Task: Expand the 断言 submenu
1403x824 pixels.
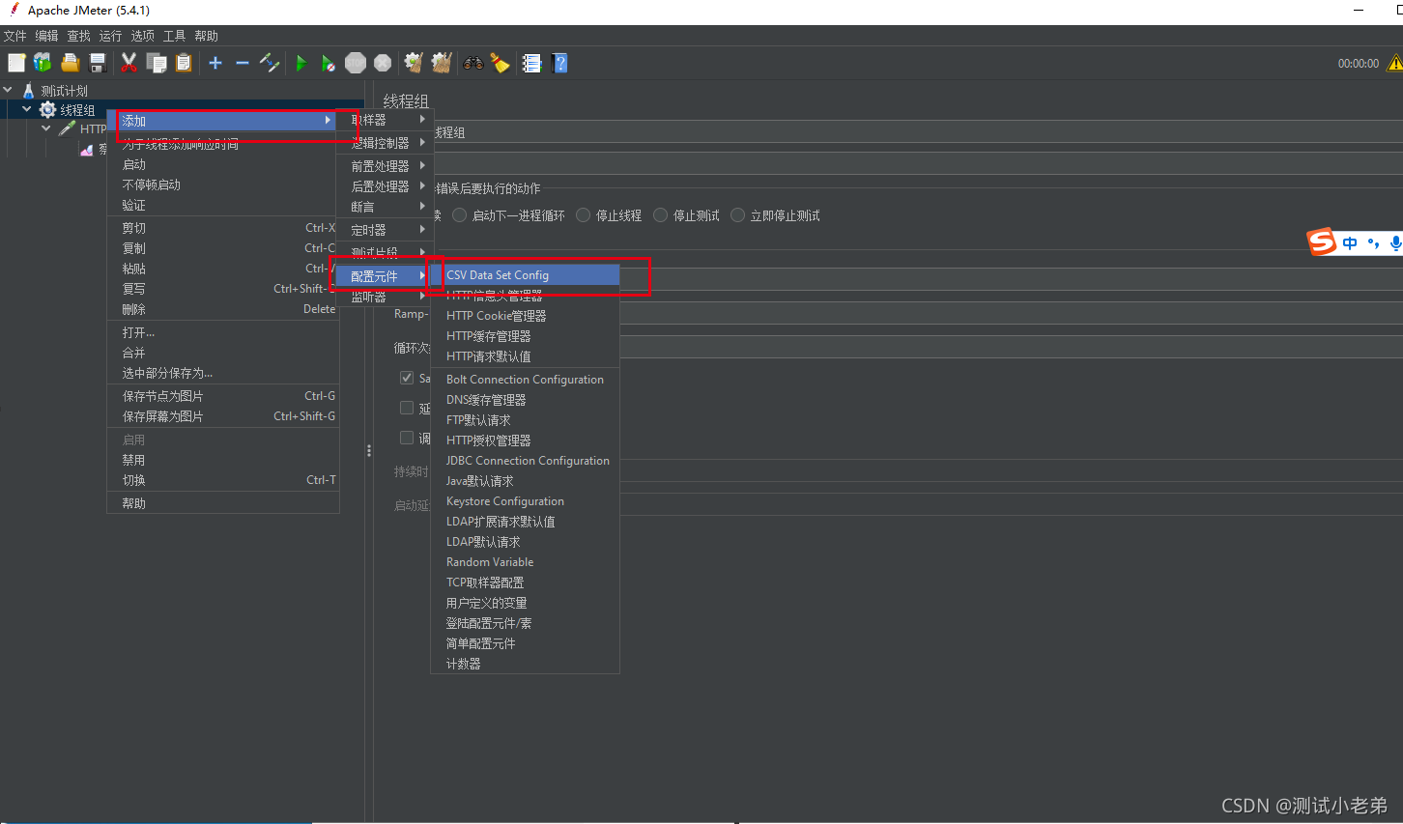Action: point(386,207)
